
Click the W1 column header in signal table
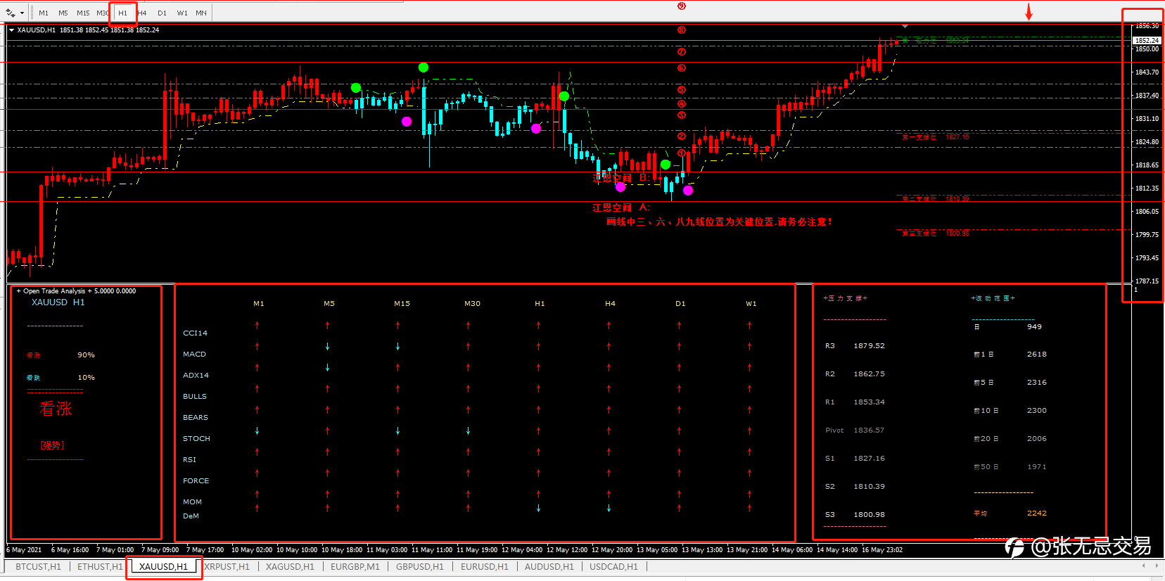(x=751, y=303)
